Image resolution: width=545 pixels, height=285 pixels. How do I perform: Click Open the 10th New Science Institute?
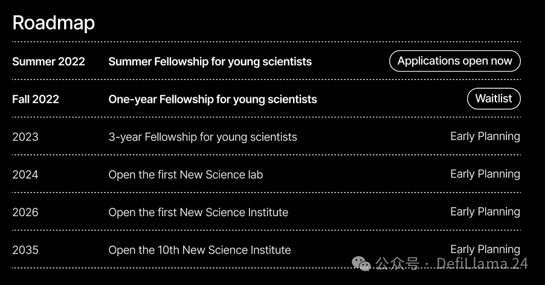[199, 250]
